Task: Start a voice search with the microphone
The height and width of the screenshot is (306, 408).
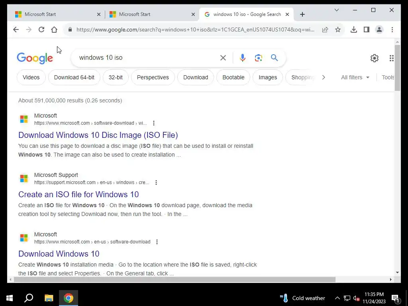Action: 243,58
